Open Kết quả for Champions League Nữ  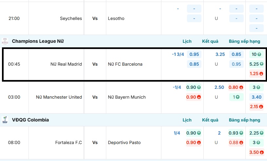210,41
